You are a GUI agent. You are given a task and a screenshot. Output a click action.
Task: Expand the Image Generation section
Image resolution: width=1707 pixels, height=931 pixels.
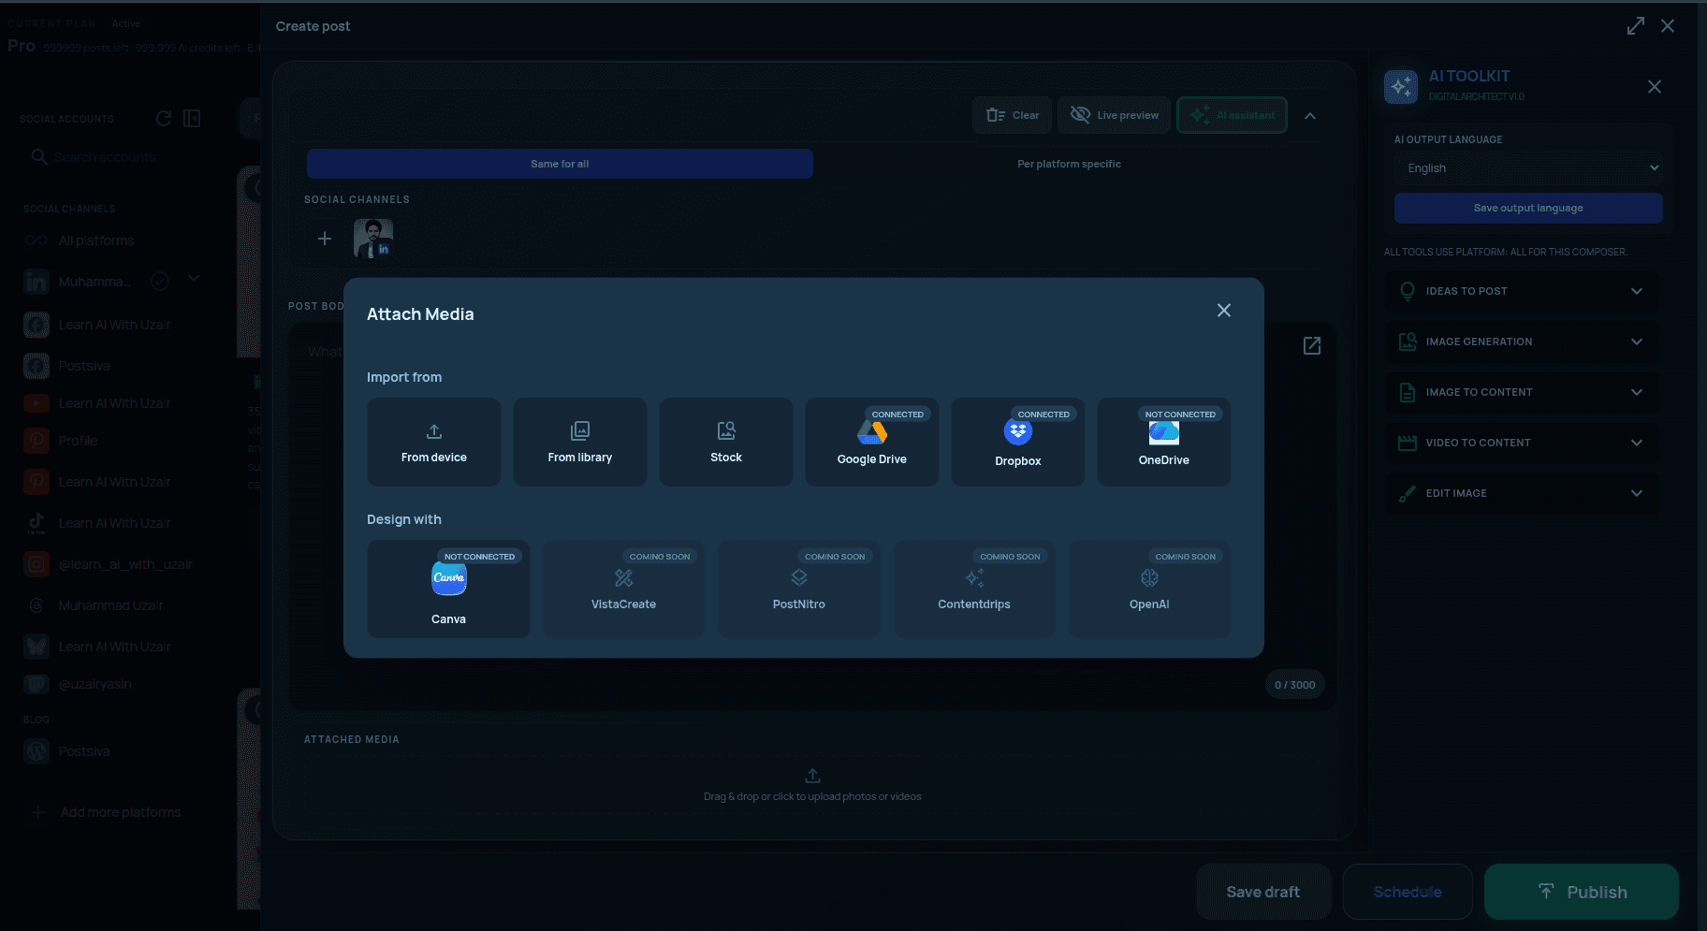click(x=1523, y=342)
